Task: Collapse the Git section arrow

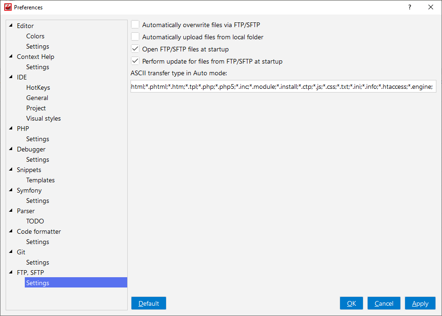Action: coord(11,252)
